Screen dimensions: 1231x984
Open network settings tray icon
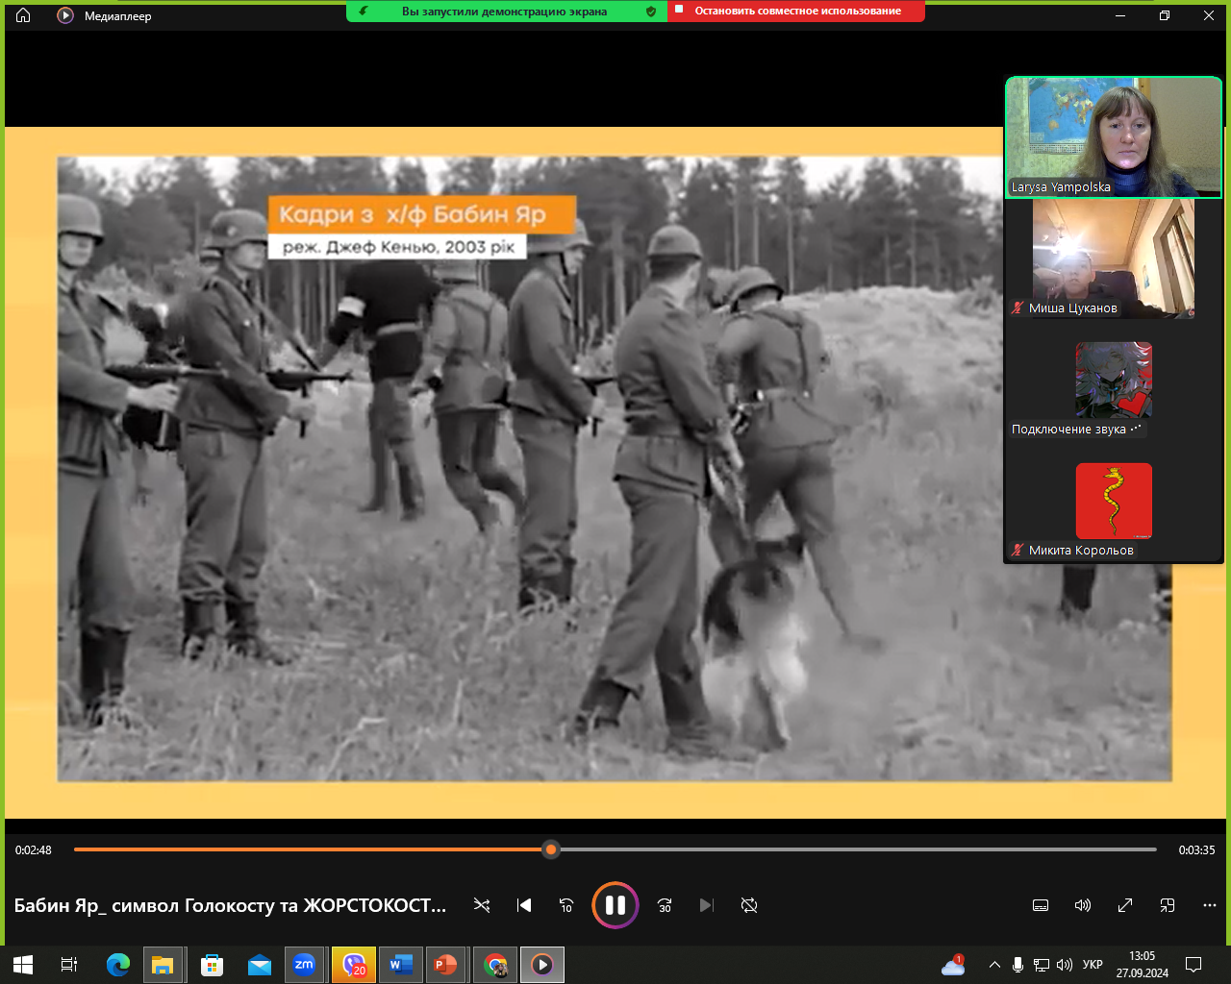click(x=1042, y=965)
